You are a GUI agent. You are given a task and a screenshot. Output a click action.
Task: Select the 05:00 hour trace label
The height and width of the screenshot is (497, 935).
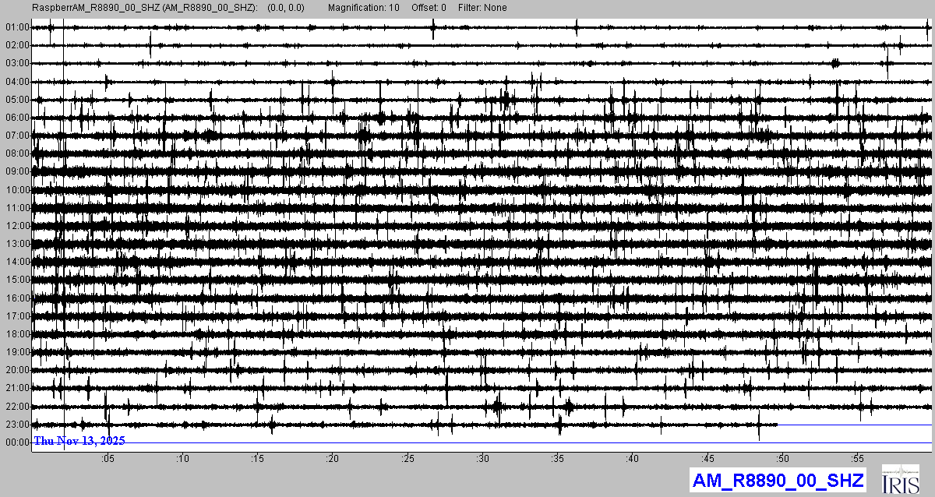tap(16, 100)
